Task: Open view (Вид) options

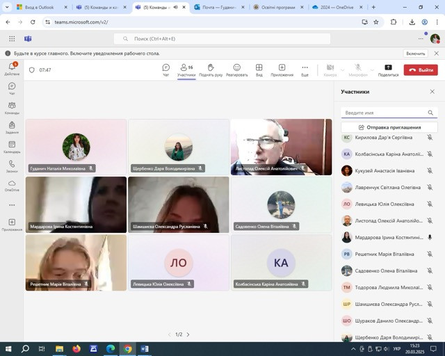Action: click(x=259, y=70)
